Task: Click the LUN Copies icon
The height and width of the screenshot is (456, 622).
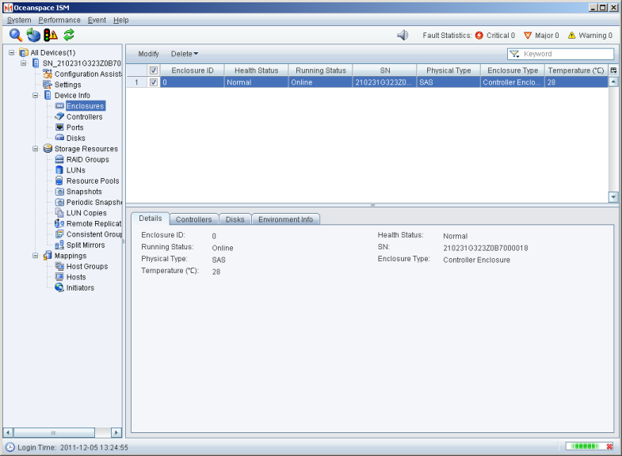Action: tap(59, 213)
